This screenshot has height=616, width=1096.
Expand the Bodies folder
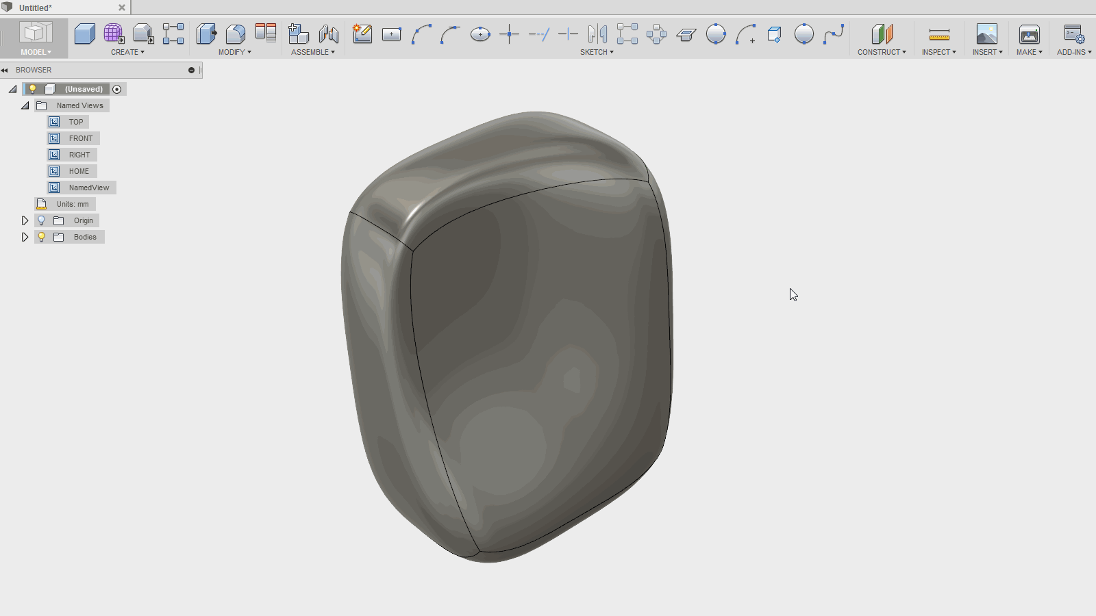pyautogui.click(x=25, y=237)
